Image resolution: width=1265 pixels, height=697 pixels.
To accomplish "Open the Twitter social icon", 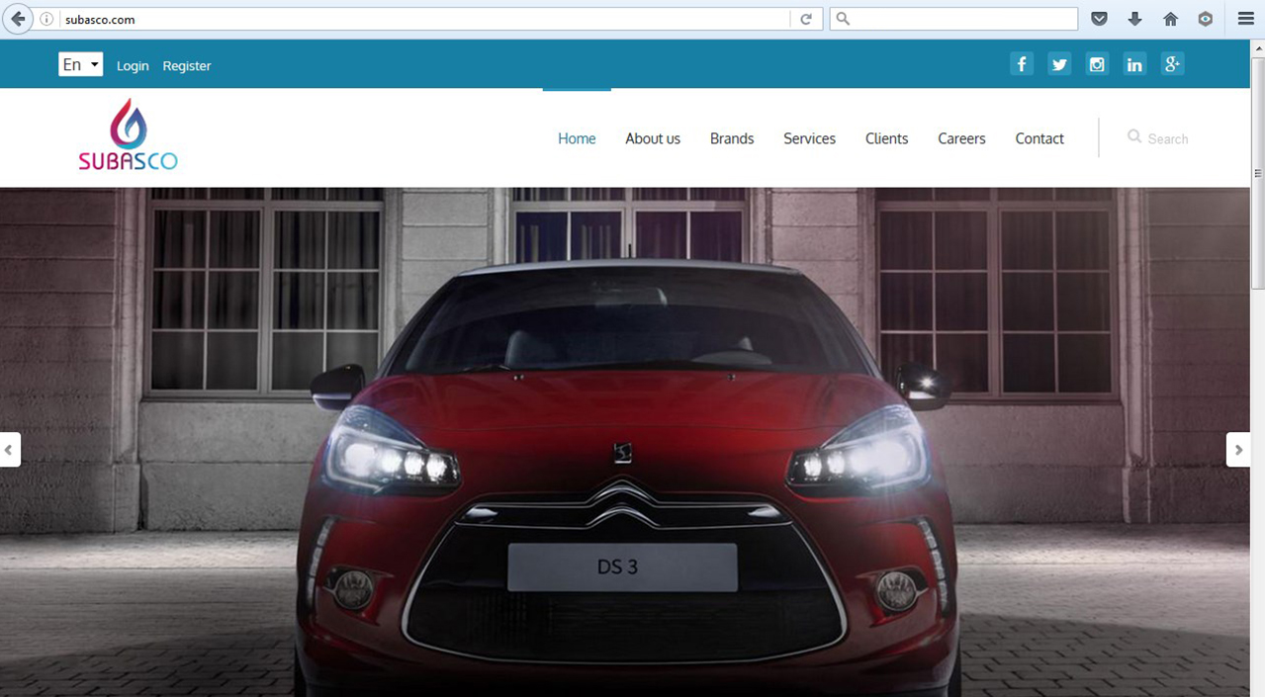I will 1059,64.
